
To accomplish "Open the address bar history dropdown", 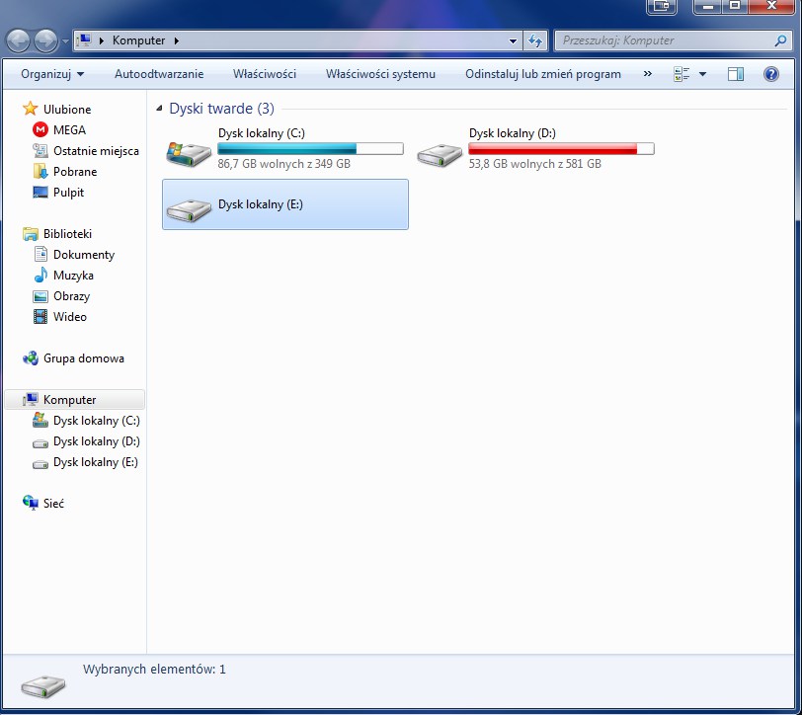I will (513, 40).
